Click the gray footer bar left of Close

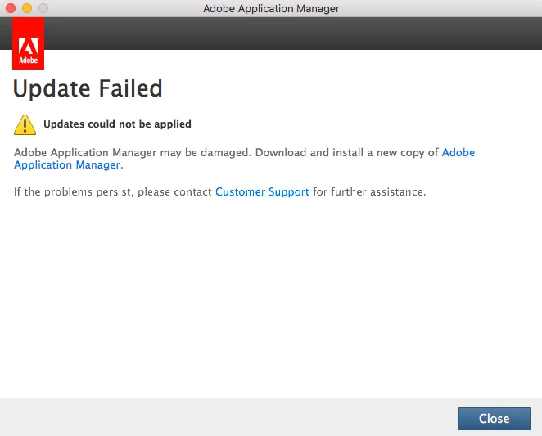click(x=228, y=417)
